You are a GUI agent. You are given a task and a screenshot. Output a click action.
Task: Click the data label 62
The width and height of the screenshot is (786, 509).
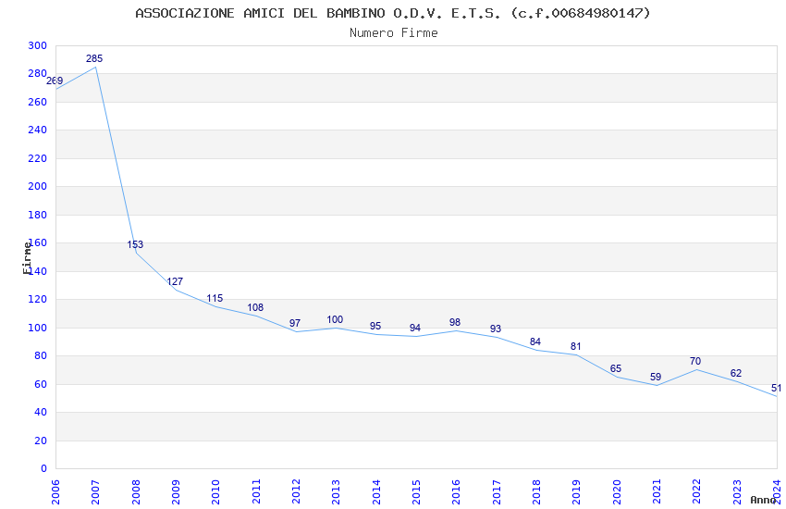(736, 374)
